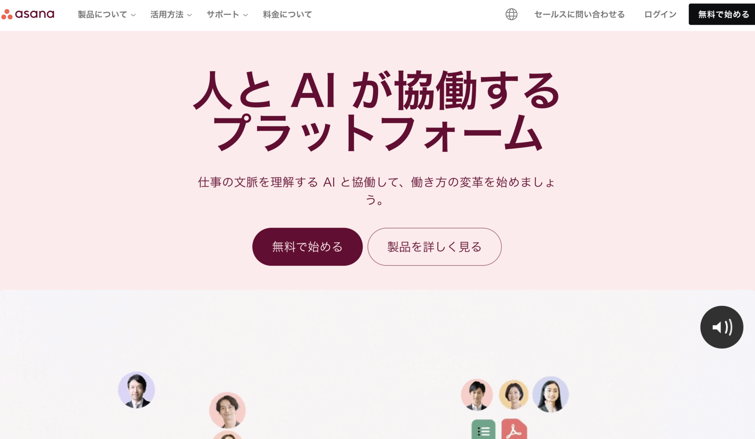The width and height of the screenshot is (755, 439).
Task: Click the long-haired woman's lavender avatar
Action: 551,394
